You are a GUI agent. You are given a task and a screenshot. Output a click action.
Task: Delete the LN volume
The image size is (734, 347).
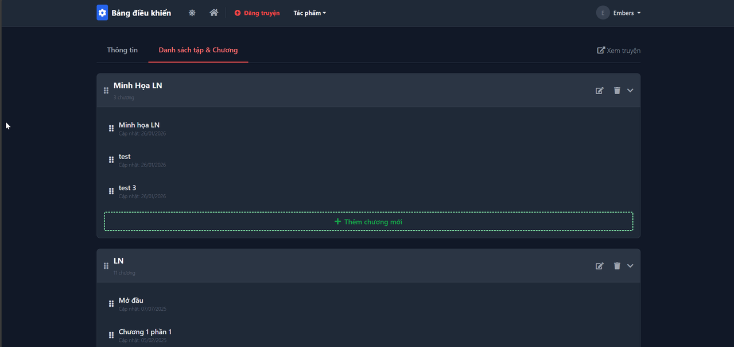tap(617, 265)
